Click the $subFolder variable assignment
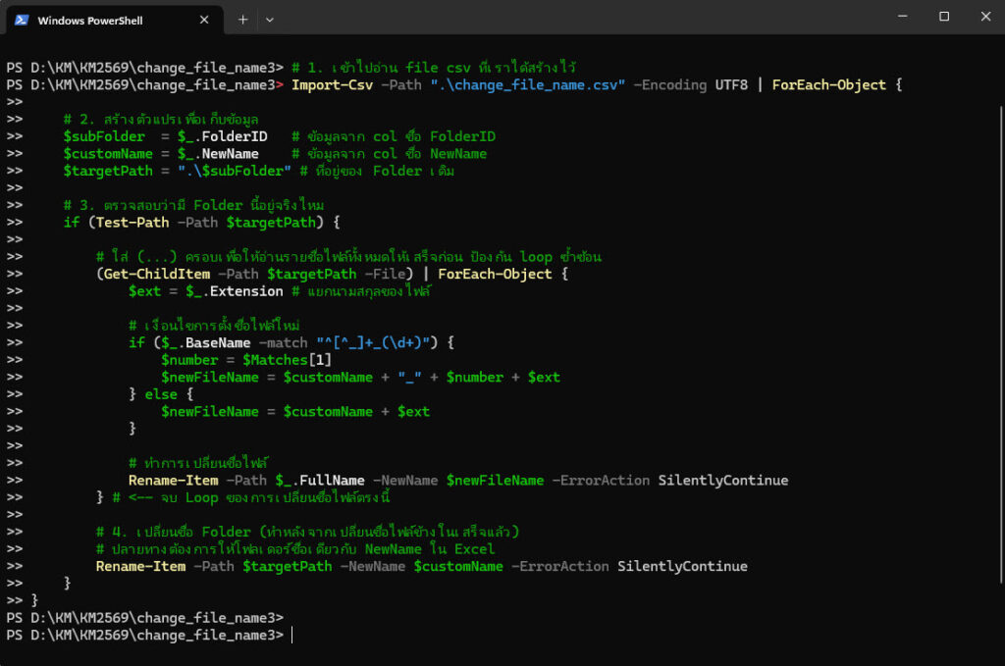 tap(165, 136)
